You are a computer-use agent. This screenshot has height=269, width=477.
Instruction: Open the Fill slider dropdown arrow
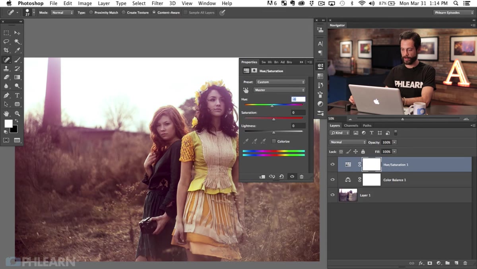tap(394, 152)
